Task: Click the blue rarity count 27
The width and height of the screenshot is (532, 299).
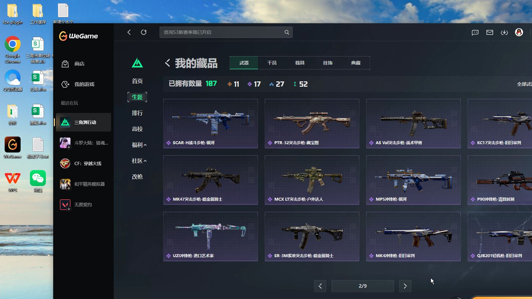Action: pyautogui.click(x=277, y=84)
